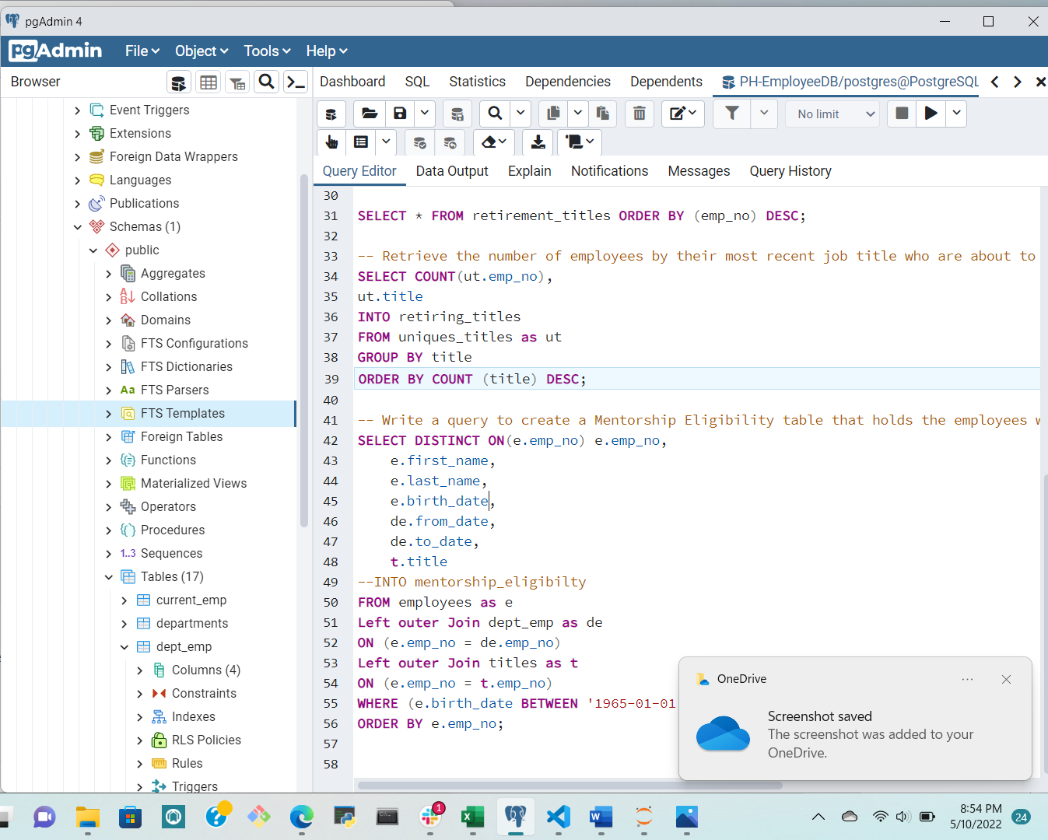1048x840 pixels.
Task: Switch to the Data Output tab
Action: tap(451, 171)
